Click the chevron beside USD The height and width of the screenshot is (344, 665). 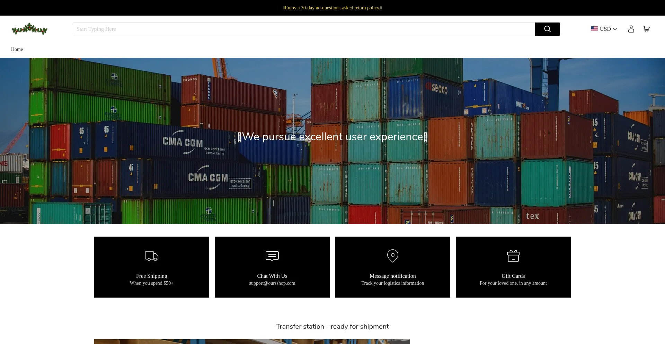click(x=615, y=29)
